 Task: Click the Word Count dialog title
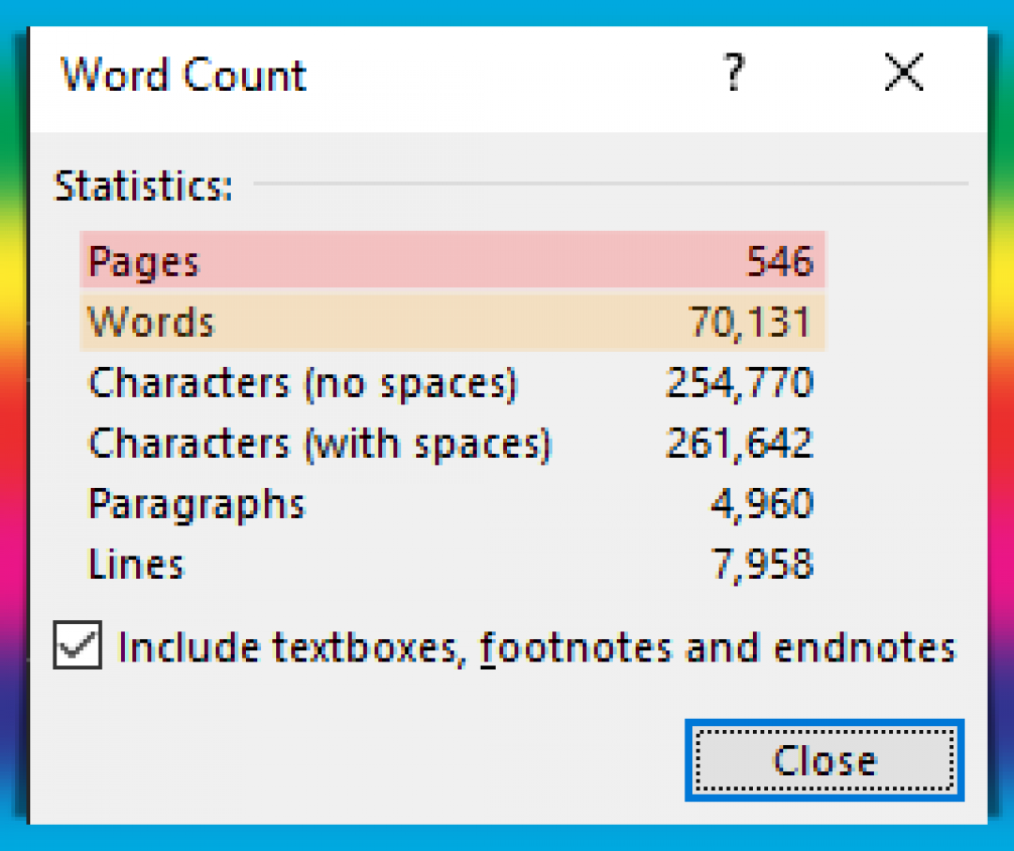(184, 75)
